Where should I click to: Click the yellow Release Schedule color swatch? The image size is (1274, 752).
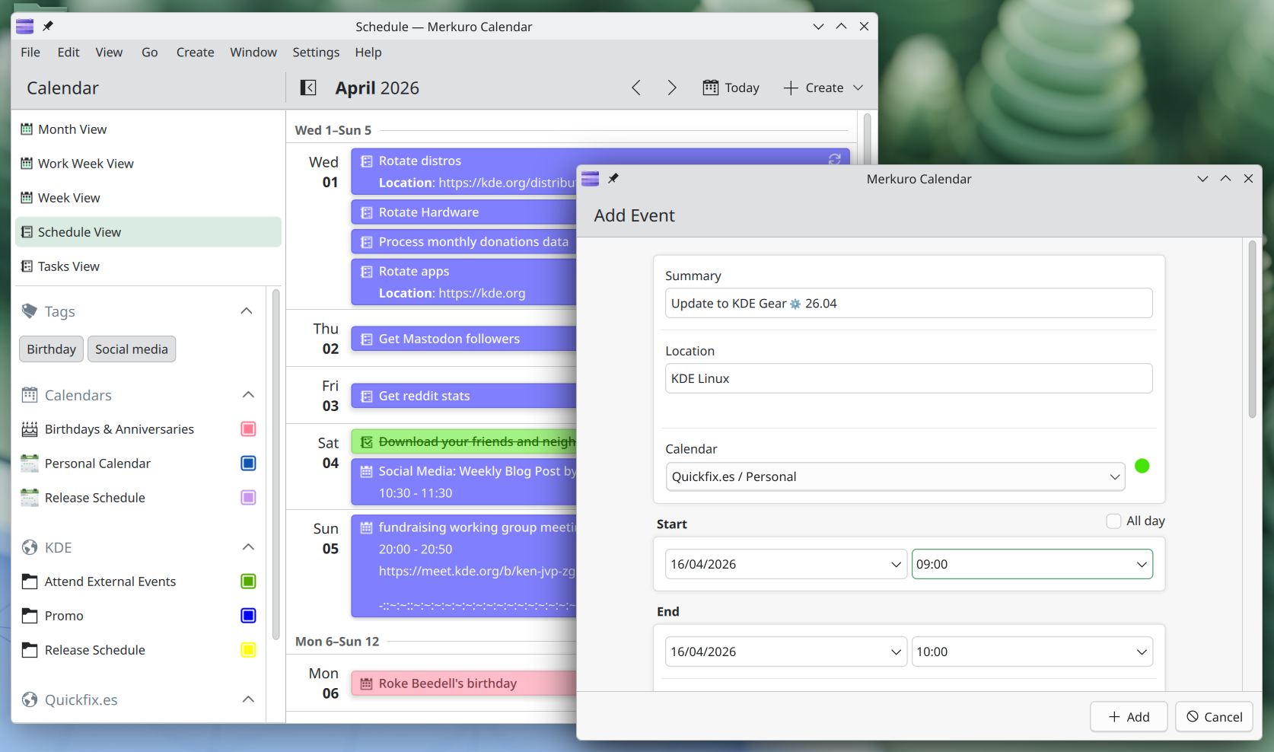click(248, 650)
